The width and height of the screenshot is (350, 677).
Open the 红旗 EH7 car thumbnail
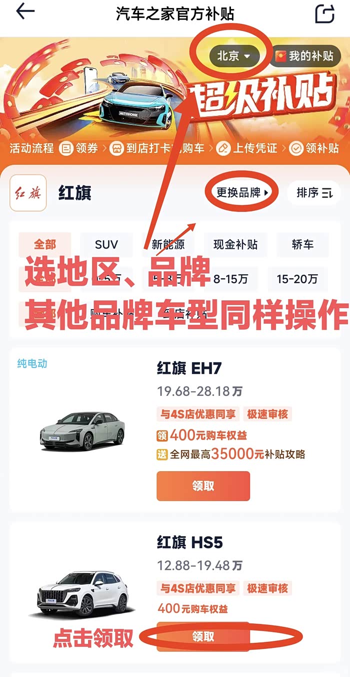82,431
